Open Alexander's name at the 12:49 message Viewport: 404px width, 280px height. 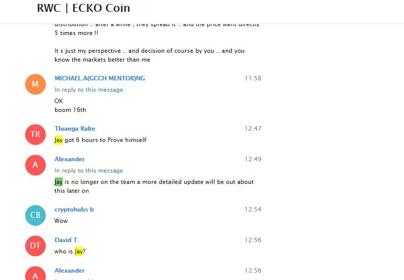(x=69, y=159)
